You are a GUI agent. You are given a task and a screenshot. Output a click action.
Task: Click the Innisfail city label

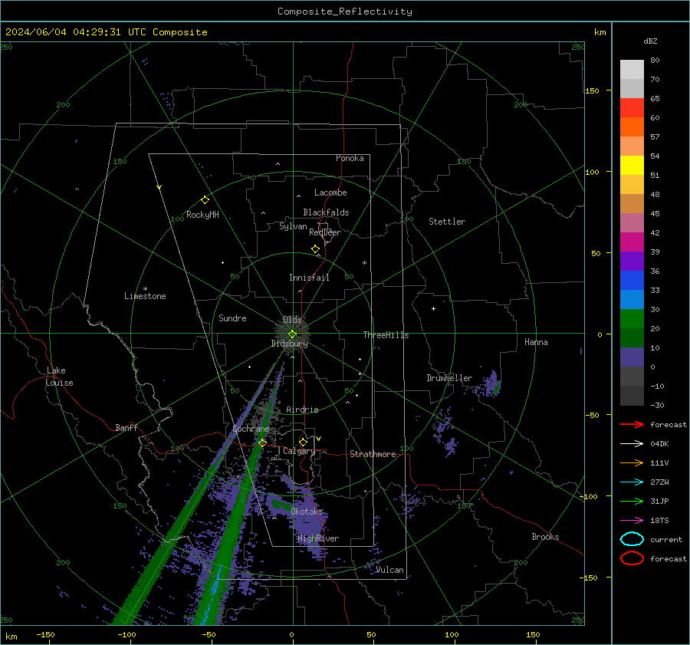[x=309, y=278]
